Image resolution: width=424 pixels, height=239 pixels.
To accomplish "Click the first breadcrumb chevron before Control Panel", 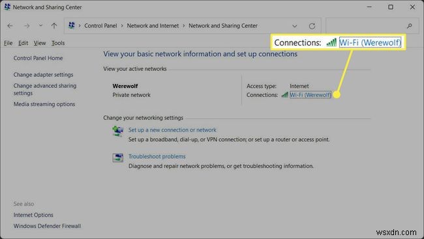I will coord(80,25).
